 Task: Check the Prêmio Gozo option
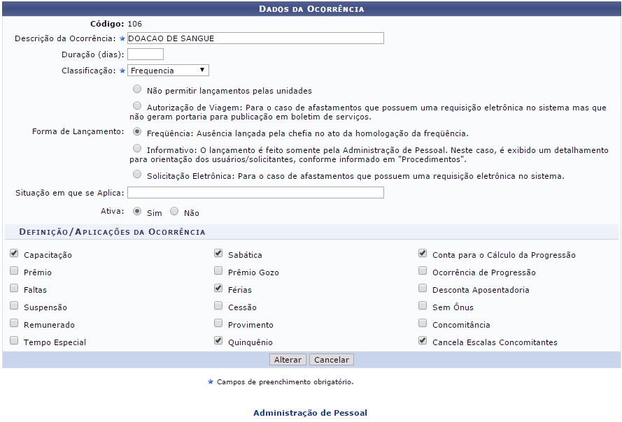218,271
